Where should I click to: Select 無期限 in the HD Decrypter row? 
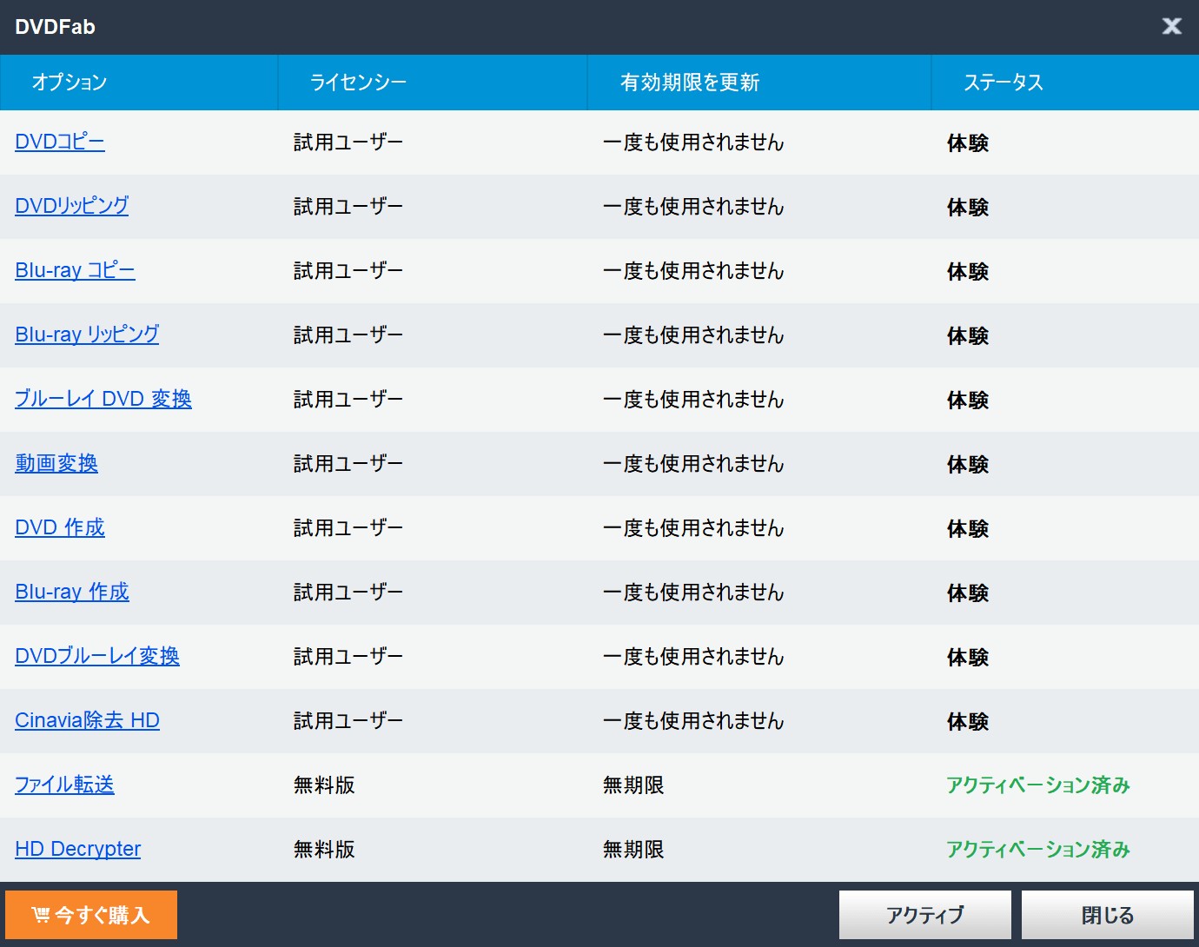pyautogui.click(x=633, y=849)
